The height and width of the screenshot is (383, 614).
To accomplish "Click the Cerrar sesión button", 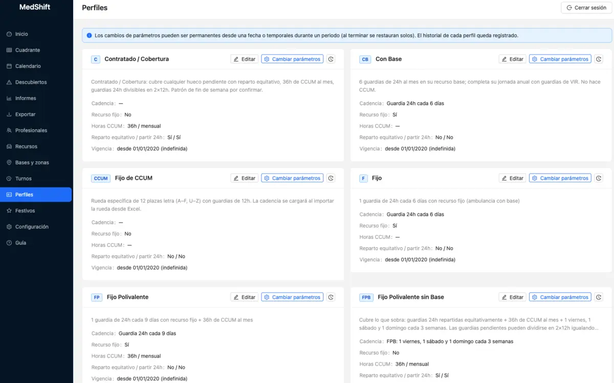I will click(586, 8).
